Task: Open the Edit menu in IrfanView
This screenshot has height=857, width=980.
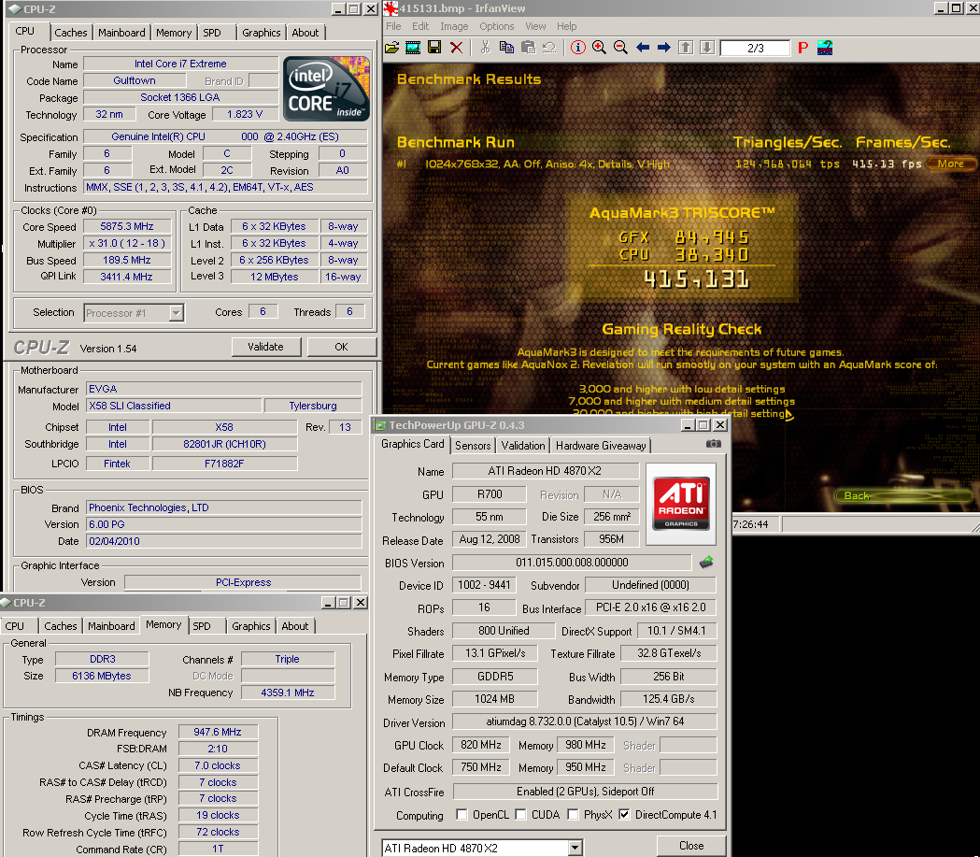Action: pyautogui.click(x=420, y=26)
